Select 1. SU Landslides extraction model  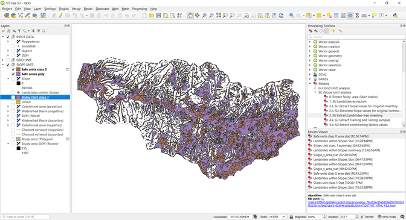(347, 101)
